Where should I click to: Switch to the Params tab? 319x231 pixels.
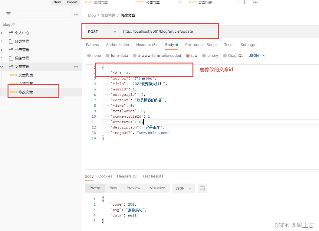click(x=92, y=45)
